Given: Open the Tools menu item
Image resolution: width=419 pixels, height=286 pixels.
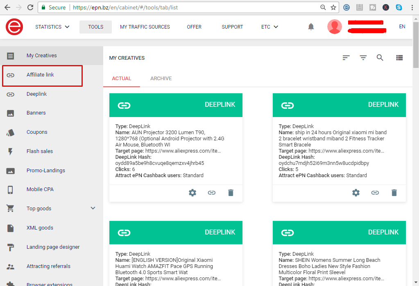Looking at the screenshot, I should 96,27.
